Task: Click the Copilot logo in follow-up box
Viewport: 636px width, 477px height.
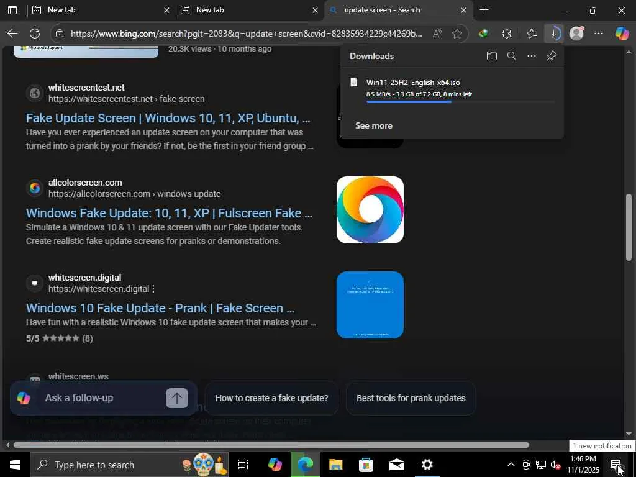Action: click(24, 398)
